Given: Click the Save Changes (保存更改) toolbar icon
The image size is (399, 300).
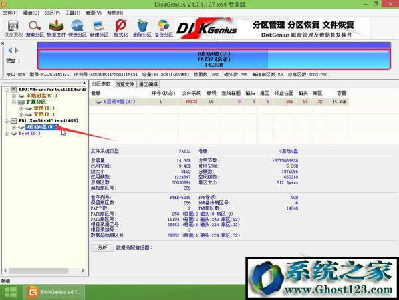Looking at the screenshot, I should click(x=13, y=27).
